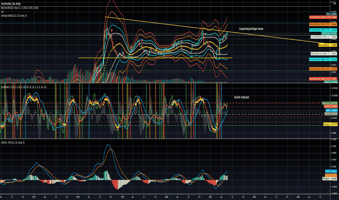The image size is (339, 200).
Task: Select the Bad Ass BB indicator legend
Action: [20, 8]
